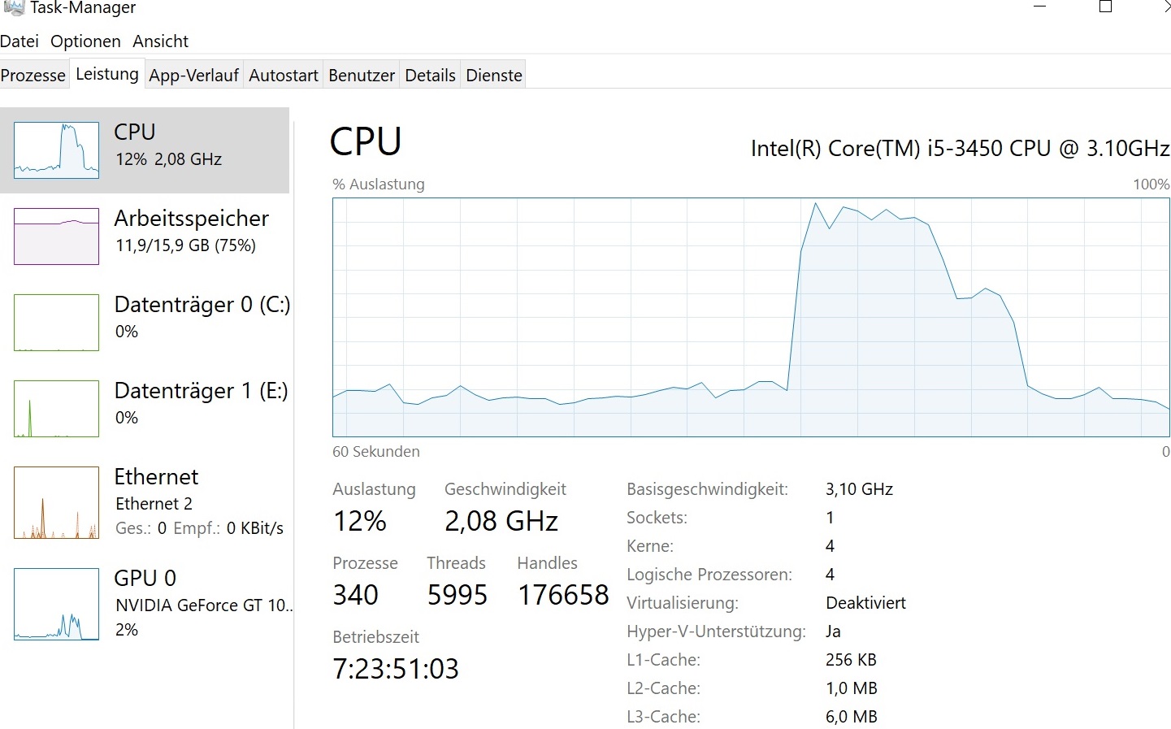Select the GPU 0 graph thumbnail
Screen dimensions: 1171x729
[x=56, y=605]
